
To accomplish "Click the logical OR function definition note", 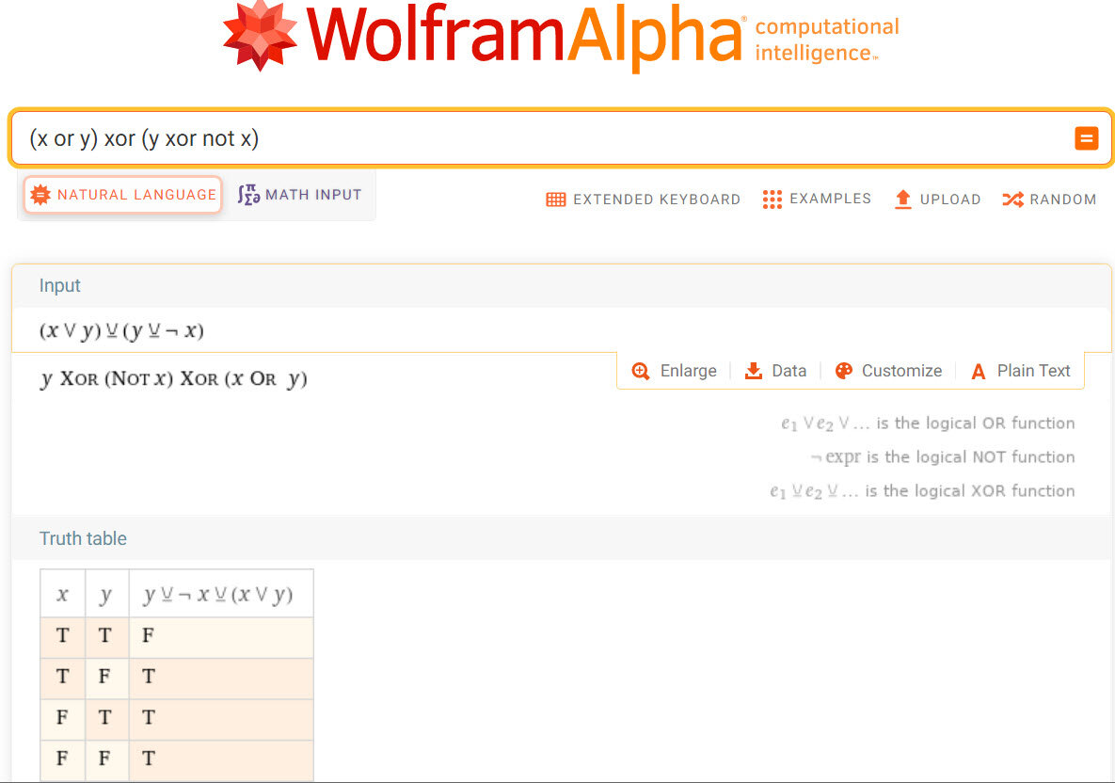I will click(x=928, y=423).
